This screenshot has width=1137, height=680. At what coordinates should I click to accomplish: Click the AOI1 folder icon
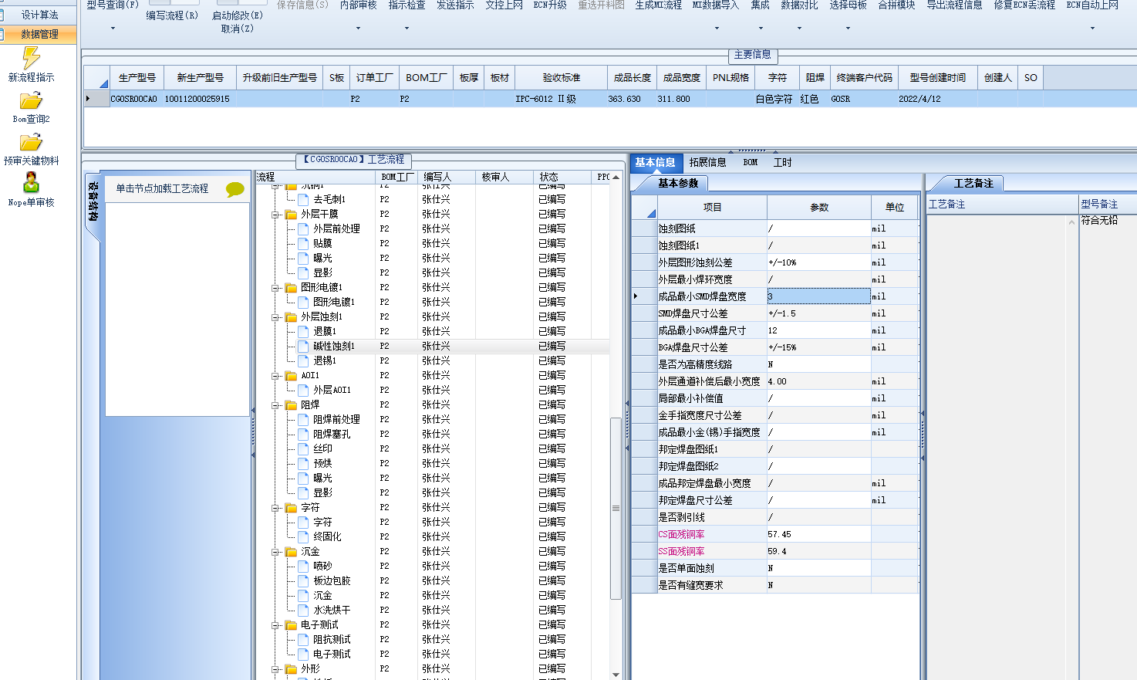click(291, 375)
